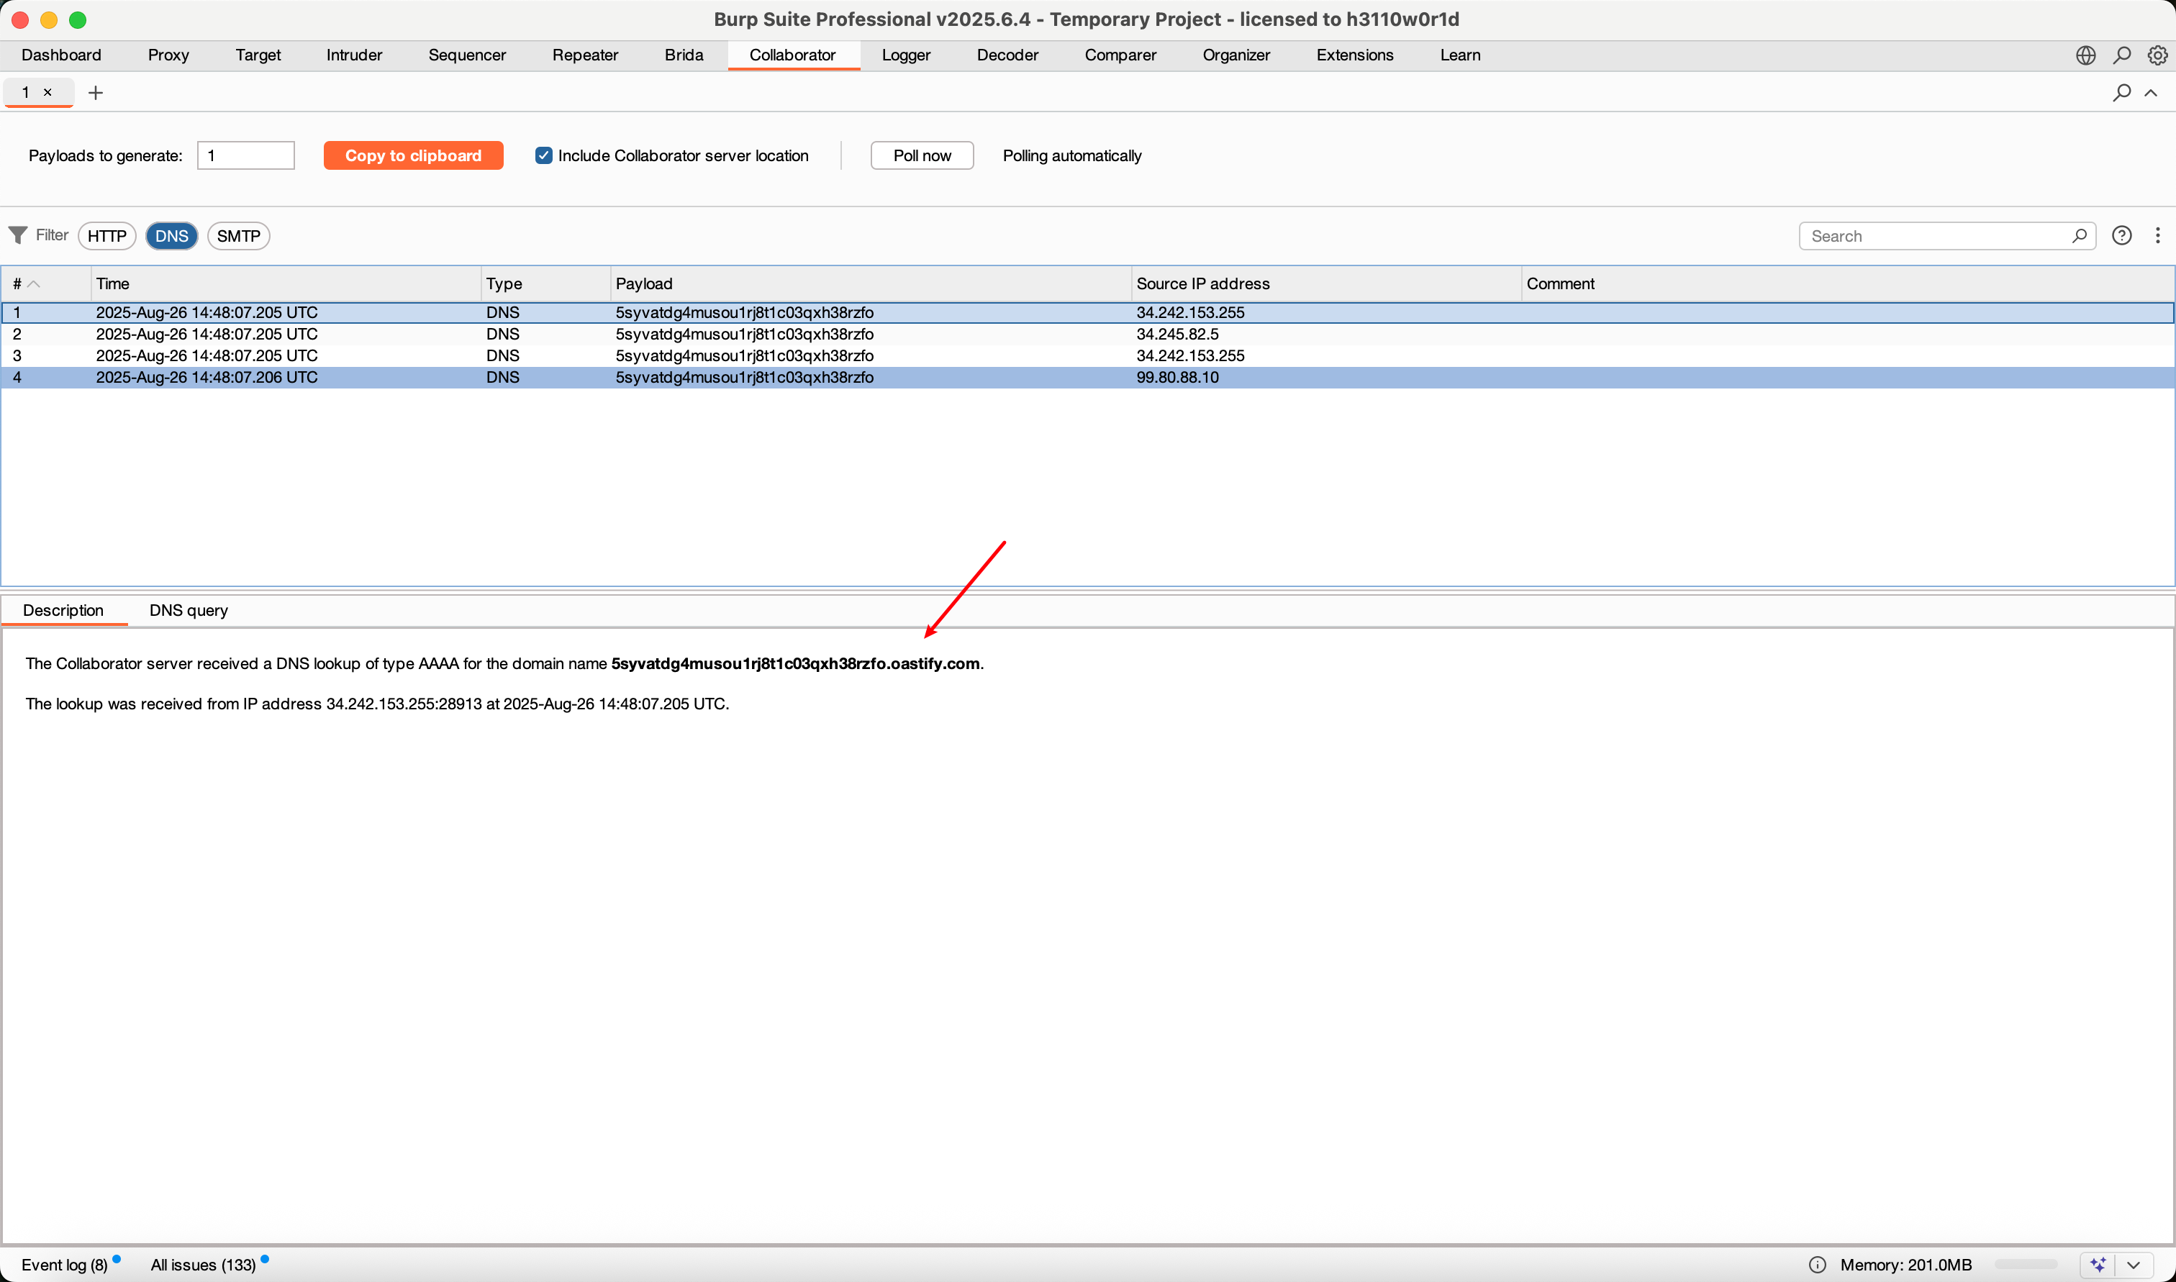
Task: Uncheck Include Collaborator server location
Action: coord(543,155)
